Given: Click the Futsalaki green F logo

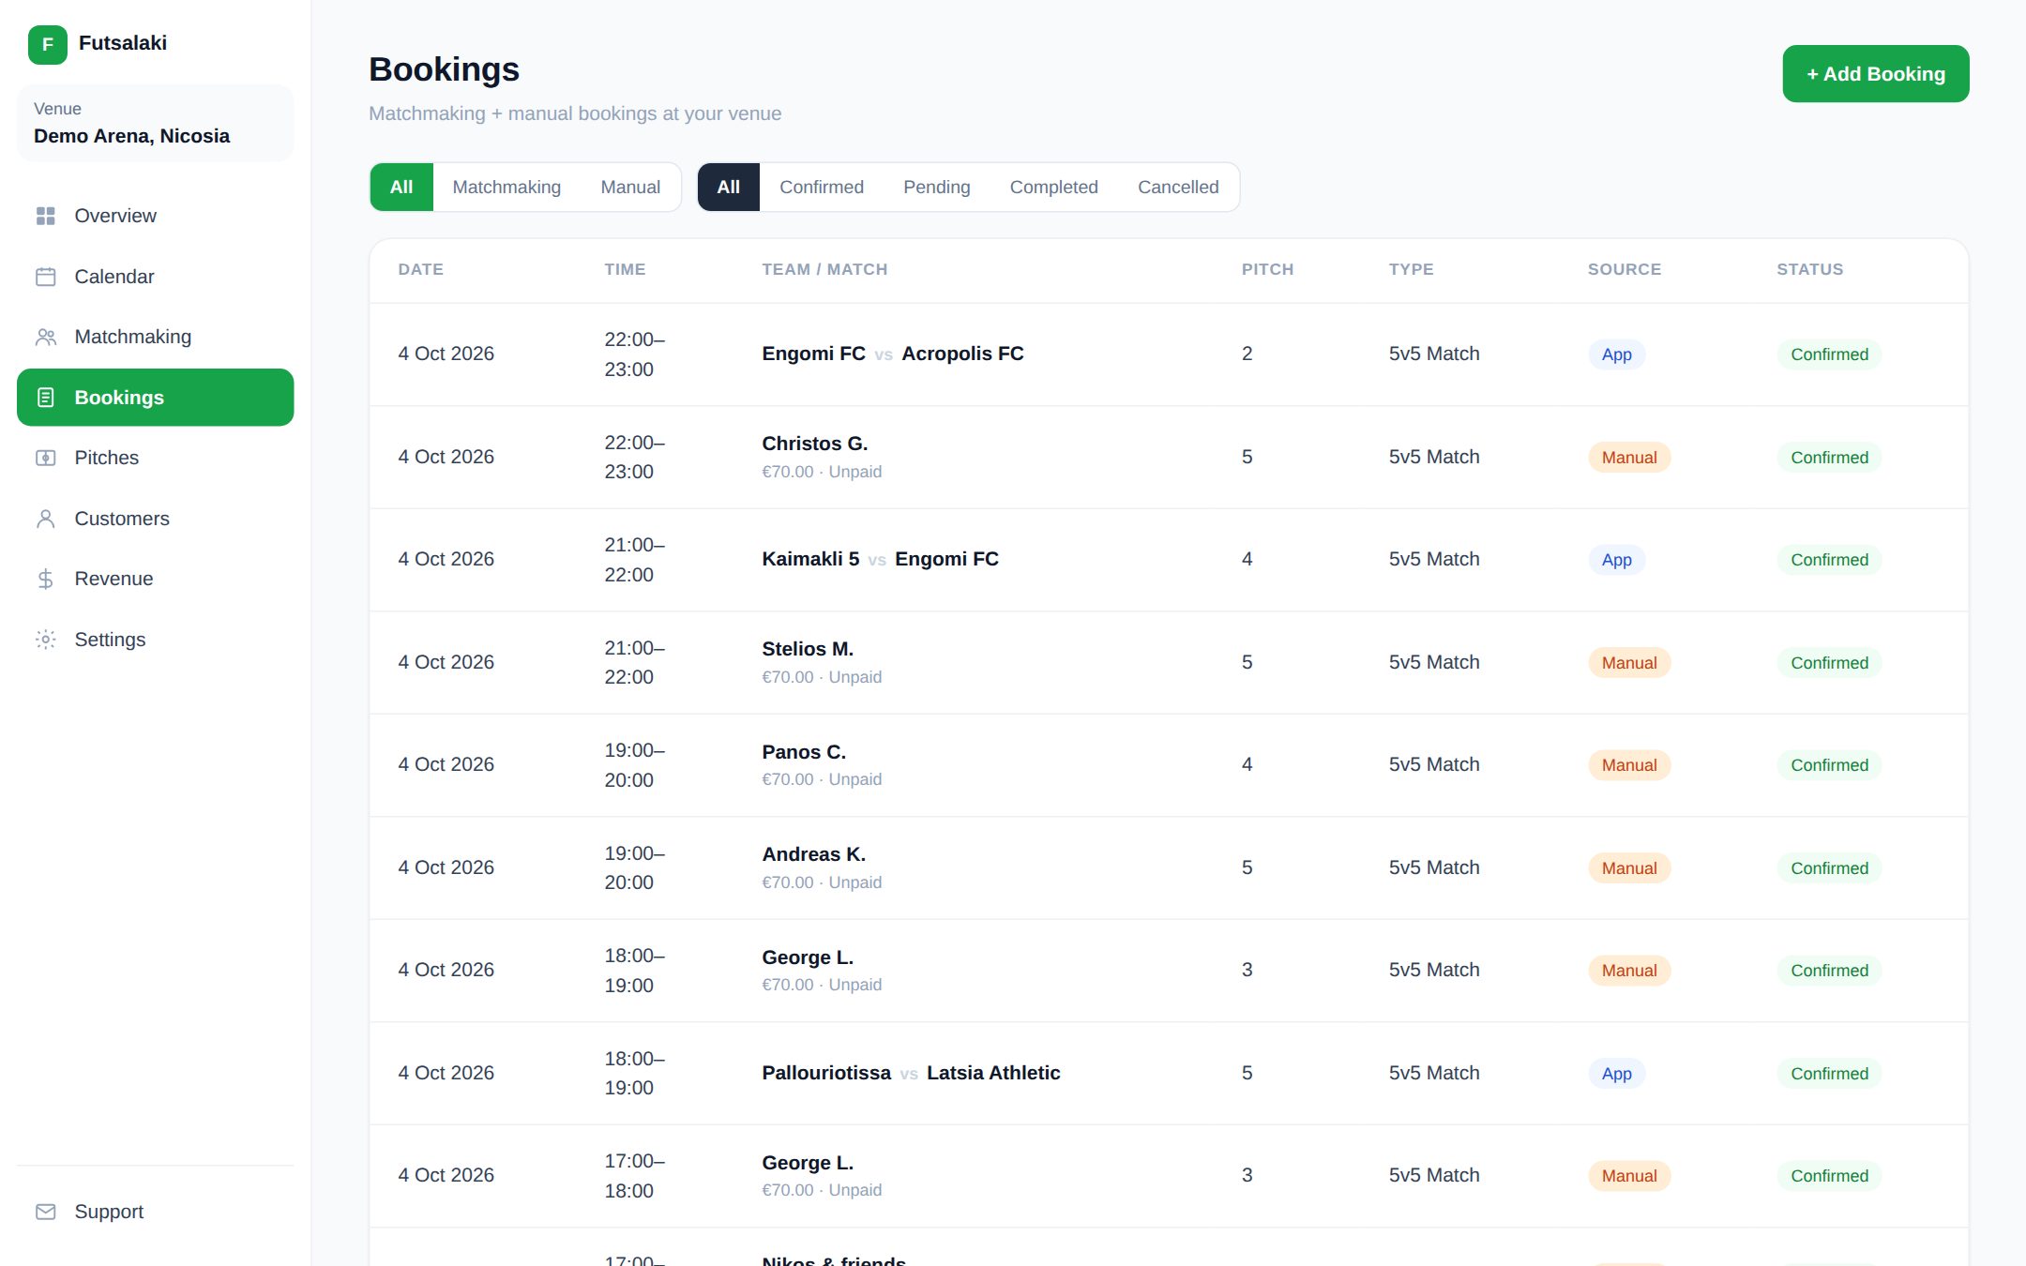Looking at the screenshot, I should 48,44.
